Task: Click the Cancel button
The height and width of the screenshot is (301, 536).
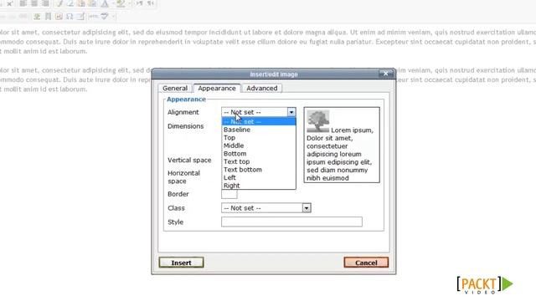Action: pyautogui.click(x=366, y=263)
